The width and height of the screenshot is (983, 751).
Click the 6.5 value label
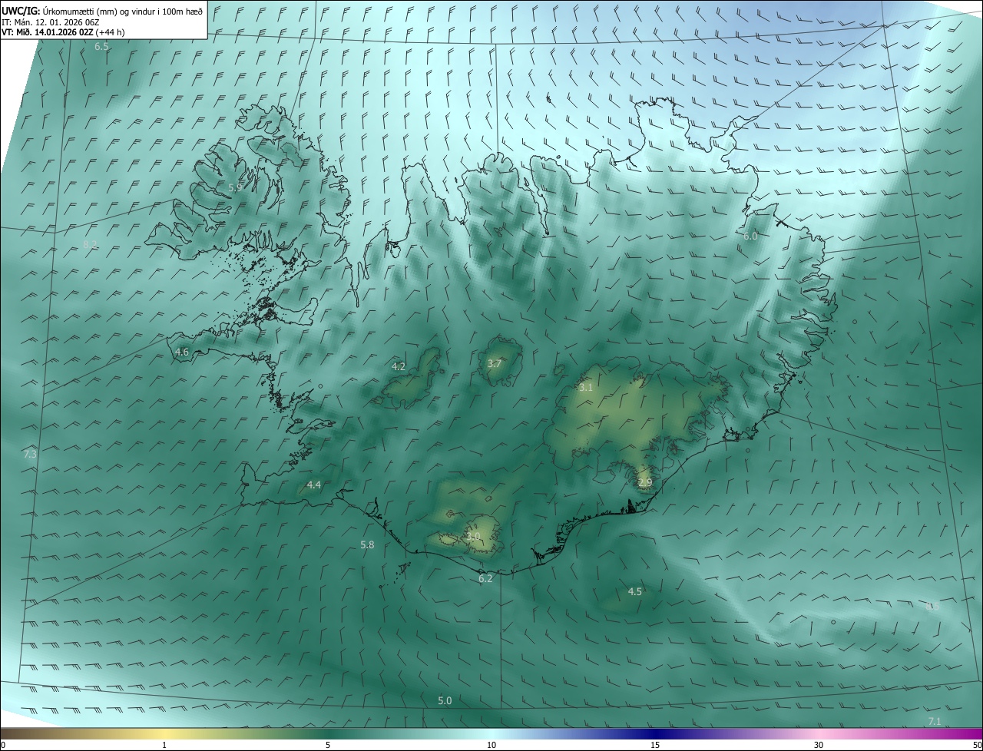click(x=101, y=47)
